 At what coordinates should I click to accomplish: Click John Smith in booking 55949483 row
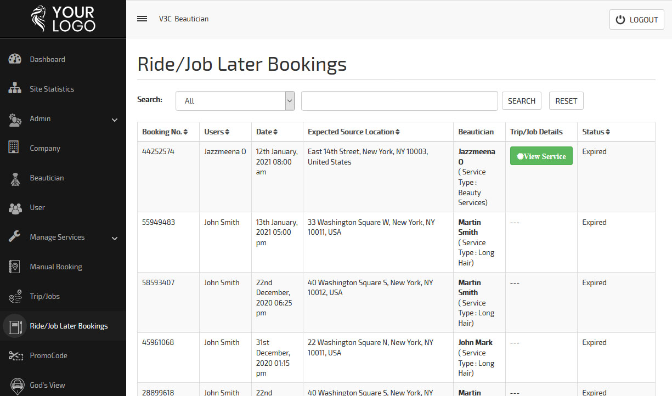pyautogui.click(x=222, y=222)
